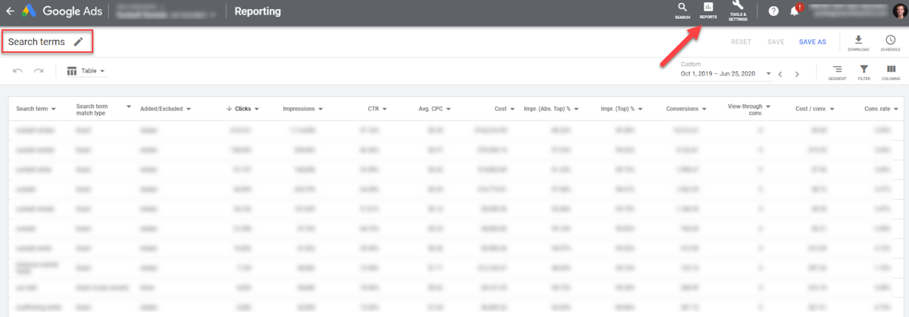Sort by the Clicks column header
Image resolution: width=909 pixels, height=317 pixels.
(242, 109)
